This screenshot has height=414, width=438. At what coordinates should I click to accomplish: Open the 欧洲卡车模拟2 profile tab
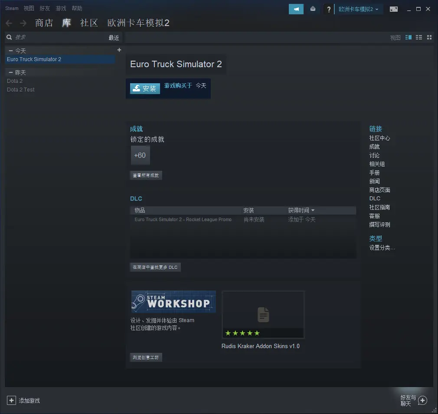(x=138, y=23)
